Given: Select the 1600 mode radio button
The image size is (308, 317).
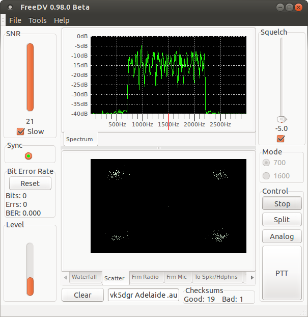Looking at the screenshot, I should point(266,176).
